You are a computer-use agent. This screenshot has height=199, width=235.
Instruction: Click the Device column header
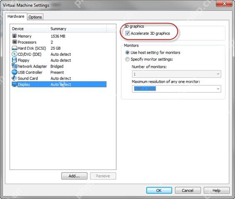click(x=29, y=29)
